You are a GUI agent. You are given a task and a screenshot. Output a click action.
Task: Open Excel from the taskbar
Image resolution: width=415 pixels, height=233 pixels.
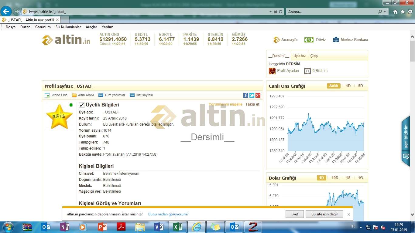click(178, 227)
